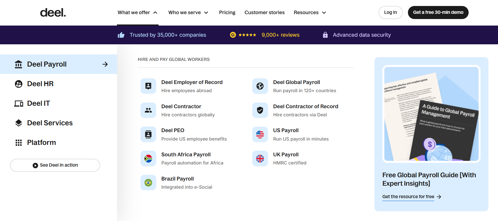Click the Deel Payroll bank icon
Screen dimensions: 498x221
click(19, 64)
